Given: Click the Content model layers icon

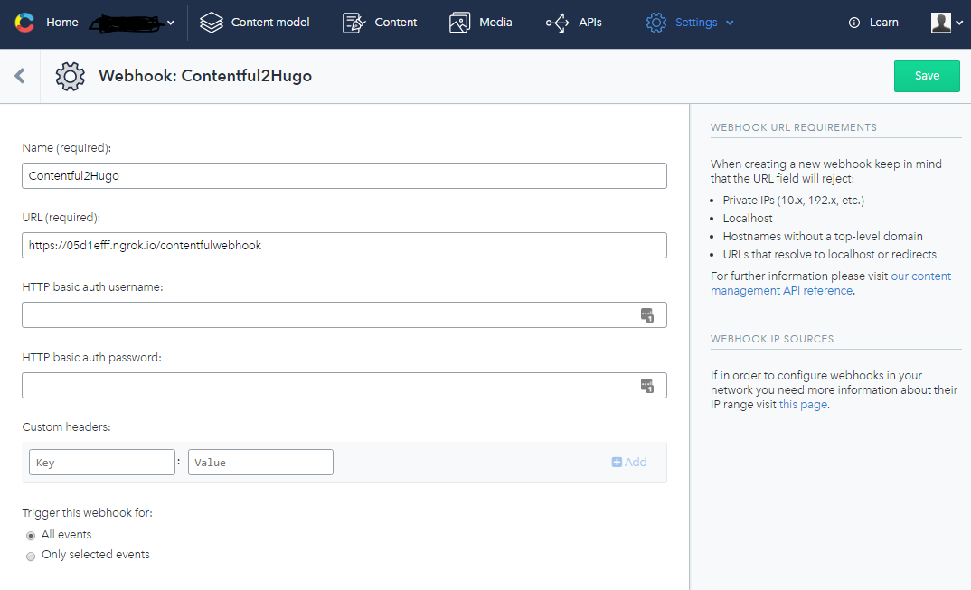Looking at the screenshot, I should 212,23.
